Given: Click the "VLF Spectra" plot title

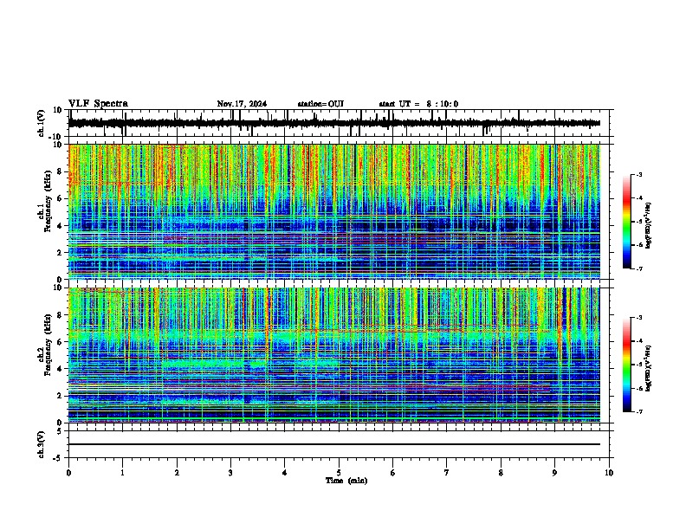Looking at the screenshot, I should point(98,104).
